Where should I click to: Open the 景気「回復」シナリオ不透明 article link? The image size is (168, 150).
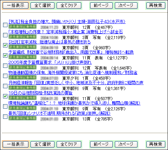(x=60, y=113)
